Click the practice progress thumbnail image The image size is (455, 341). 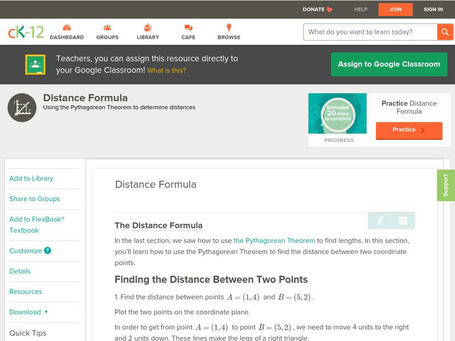point(337,113)
